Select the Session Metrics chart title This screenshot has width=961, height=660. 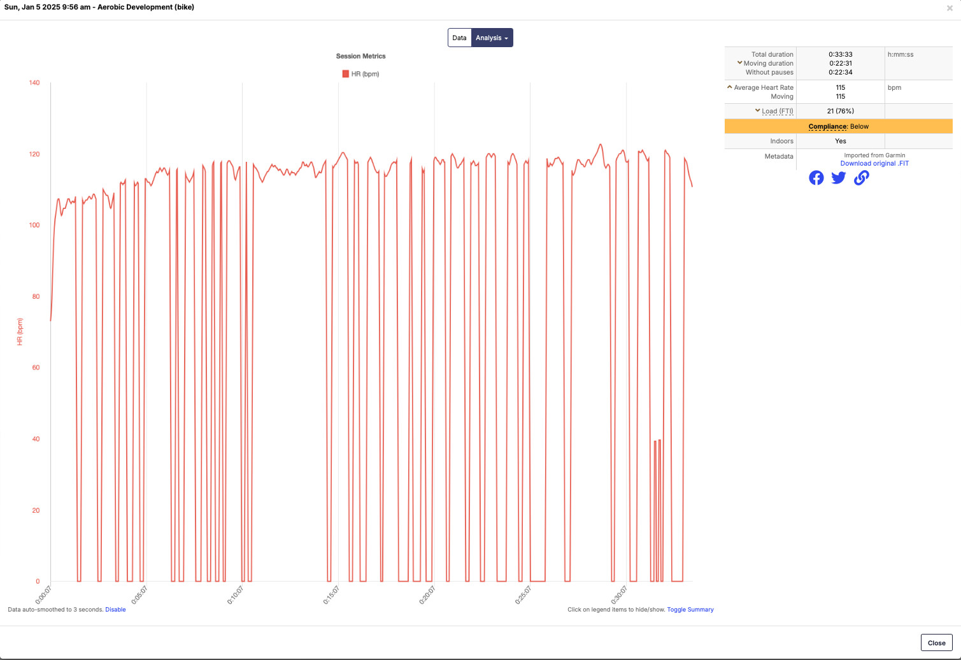click(361, 56)
